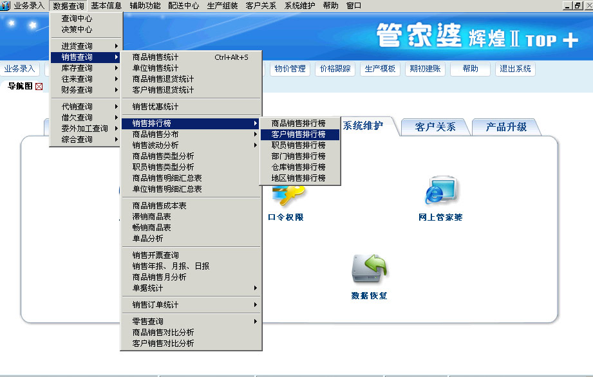Click the 价格跟踪 toolbar button

(335, 69)
